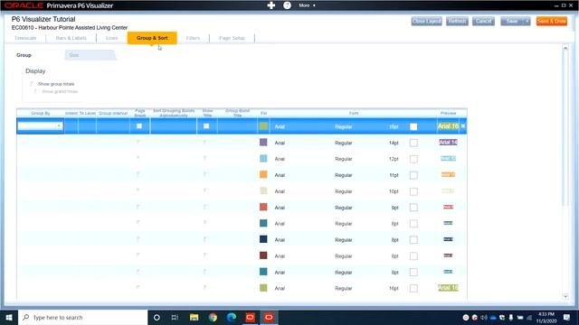Pick the olive fill swatch in selected row
Screen dimensions: 579x325
[263, 126]
